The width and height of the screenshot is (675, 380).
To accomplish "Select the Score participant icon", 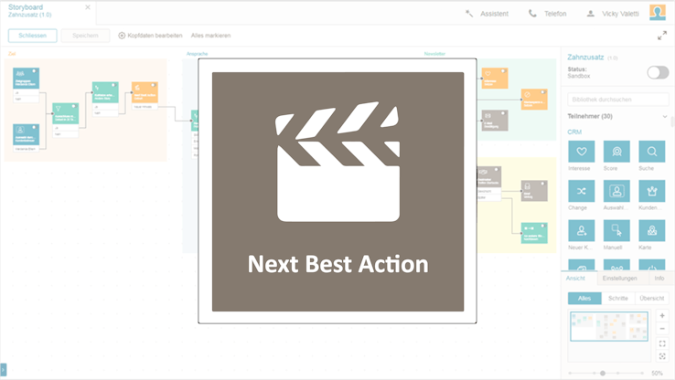I will (x=616, y=152).
